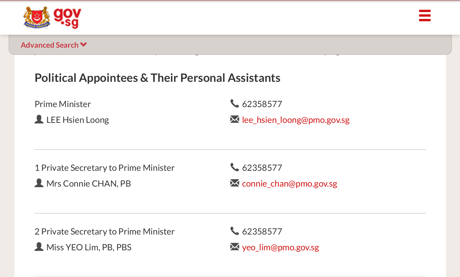The height and width of the screenshot is (277, 460).
Task: Click the Singapore crest emblem
Action: pyautogui.click(x=37, y=18)
